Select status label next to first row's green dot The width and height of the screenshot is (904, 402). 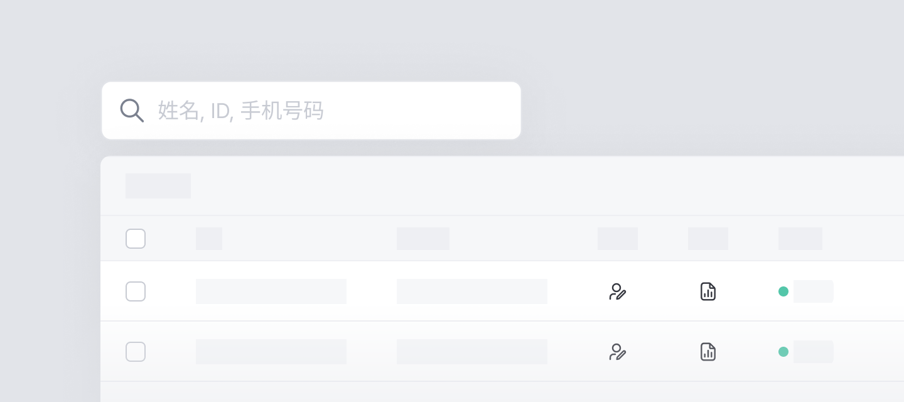[x=814, y=291]
